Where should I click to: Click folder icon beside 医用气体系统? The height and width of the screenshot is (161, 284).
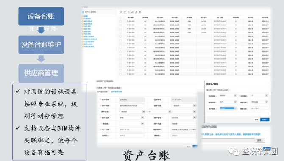[83, 36]
